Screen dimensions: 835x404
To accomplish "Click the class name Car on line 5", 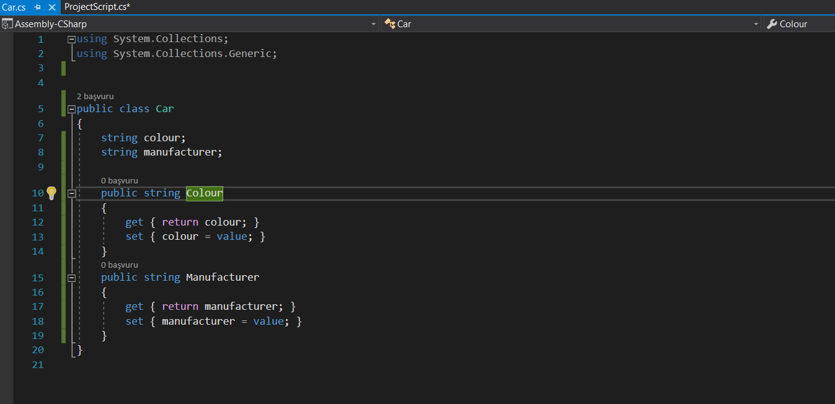I will point(165,108).
